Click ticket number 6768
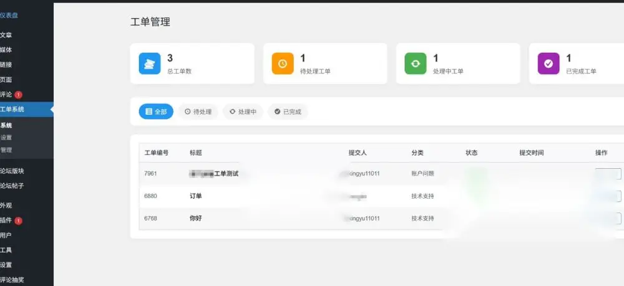The width and height of the screenshot is (624, 286). 151,218
